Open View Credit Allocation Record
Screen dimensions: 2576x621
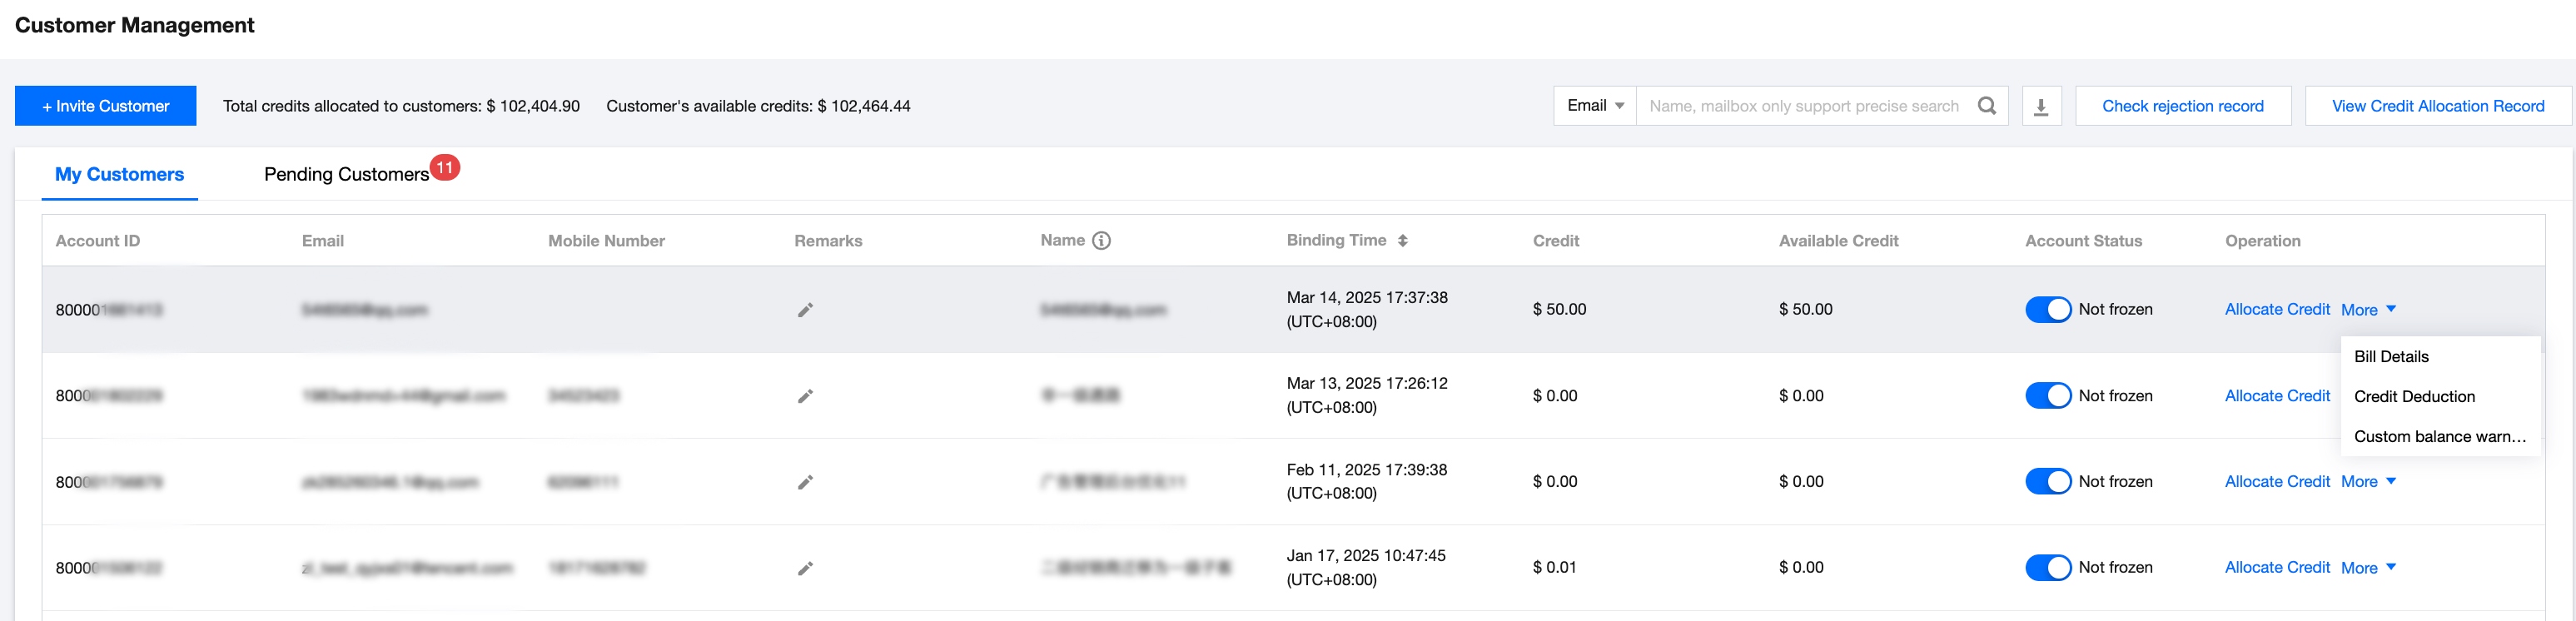pyautogui.click(x=2437, y=106)
